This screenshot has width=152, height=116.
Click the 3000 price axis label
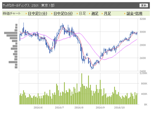[142, 32]
